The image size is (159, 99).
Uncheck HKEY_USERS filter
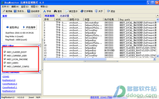(x=5, y=63)
